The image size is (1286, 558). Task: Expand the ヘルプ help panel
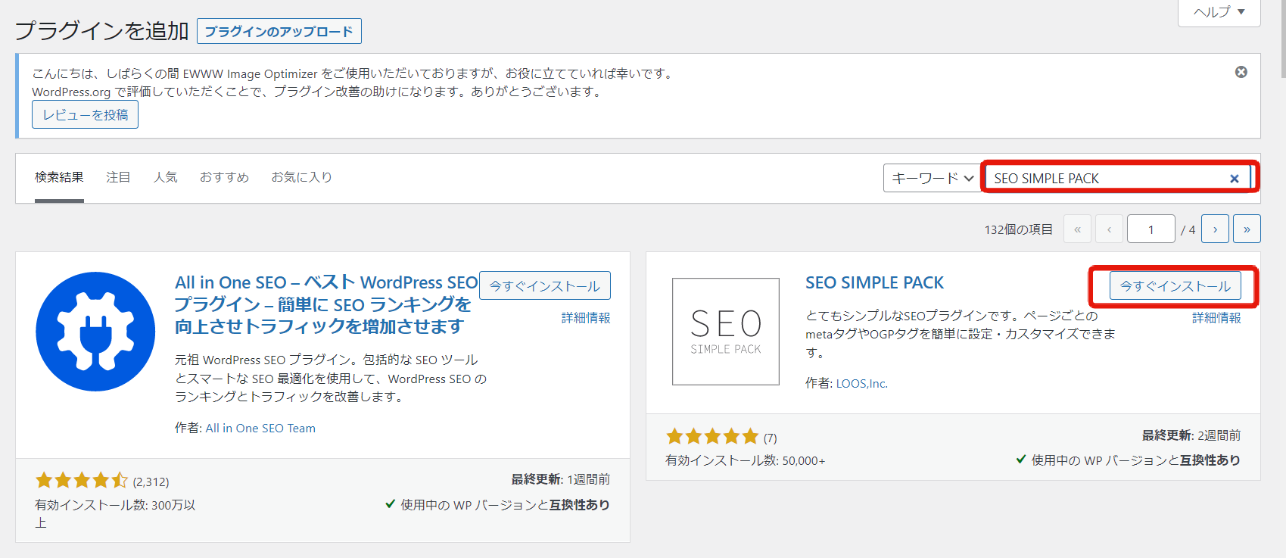1219,12
